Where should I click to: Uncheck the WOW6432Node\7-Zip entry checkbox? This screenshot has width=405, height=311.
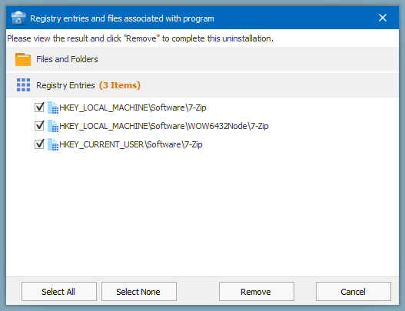(x=39, y=126)
